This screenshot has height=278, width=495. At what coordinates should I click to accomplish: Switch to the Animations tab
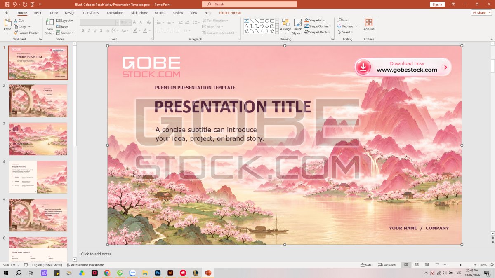115,13
